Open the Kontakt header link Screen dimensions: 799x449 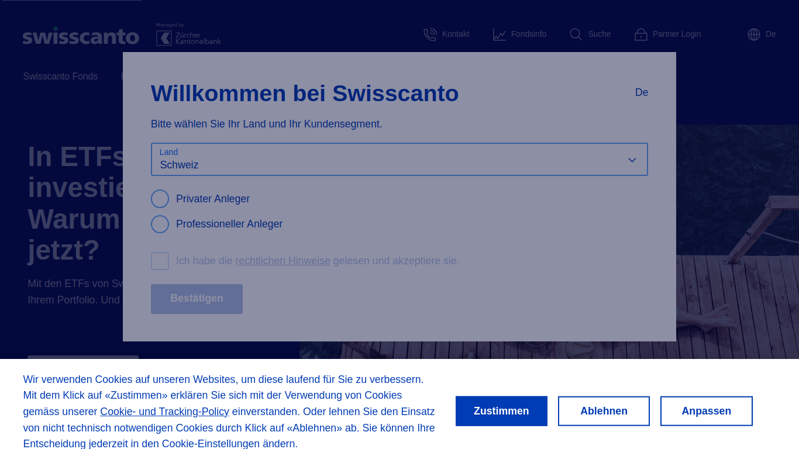coord(446,34)
